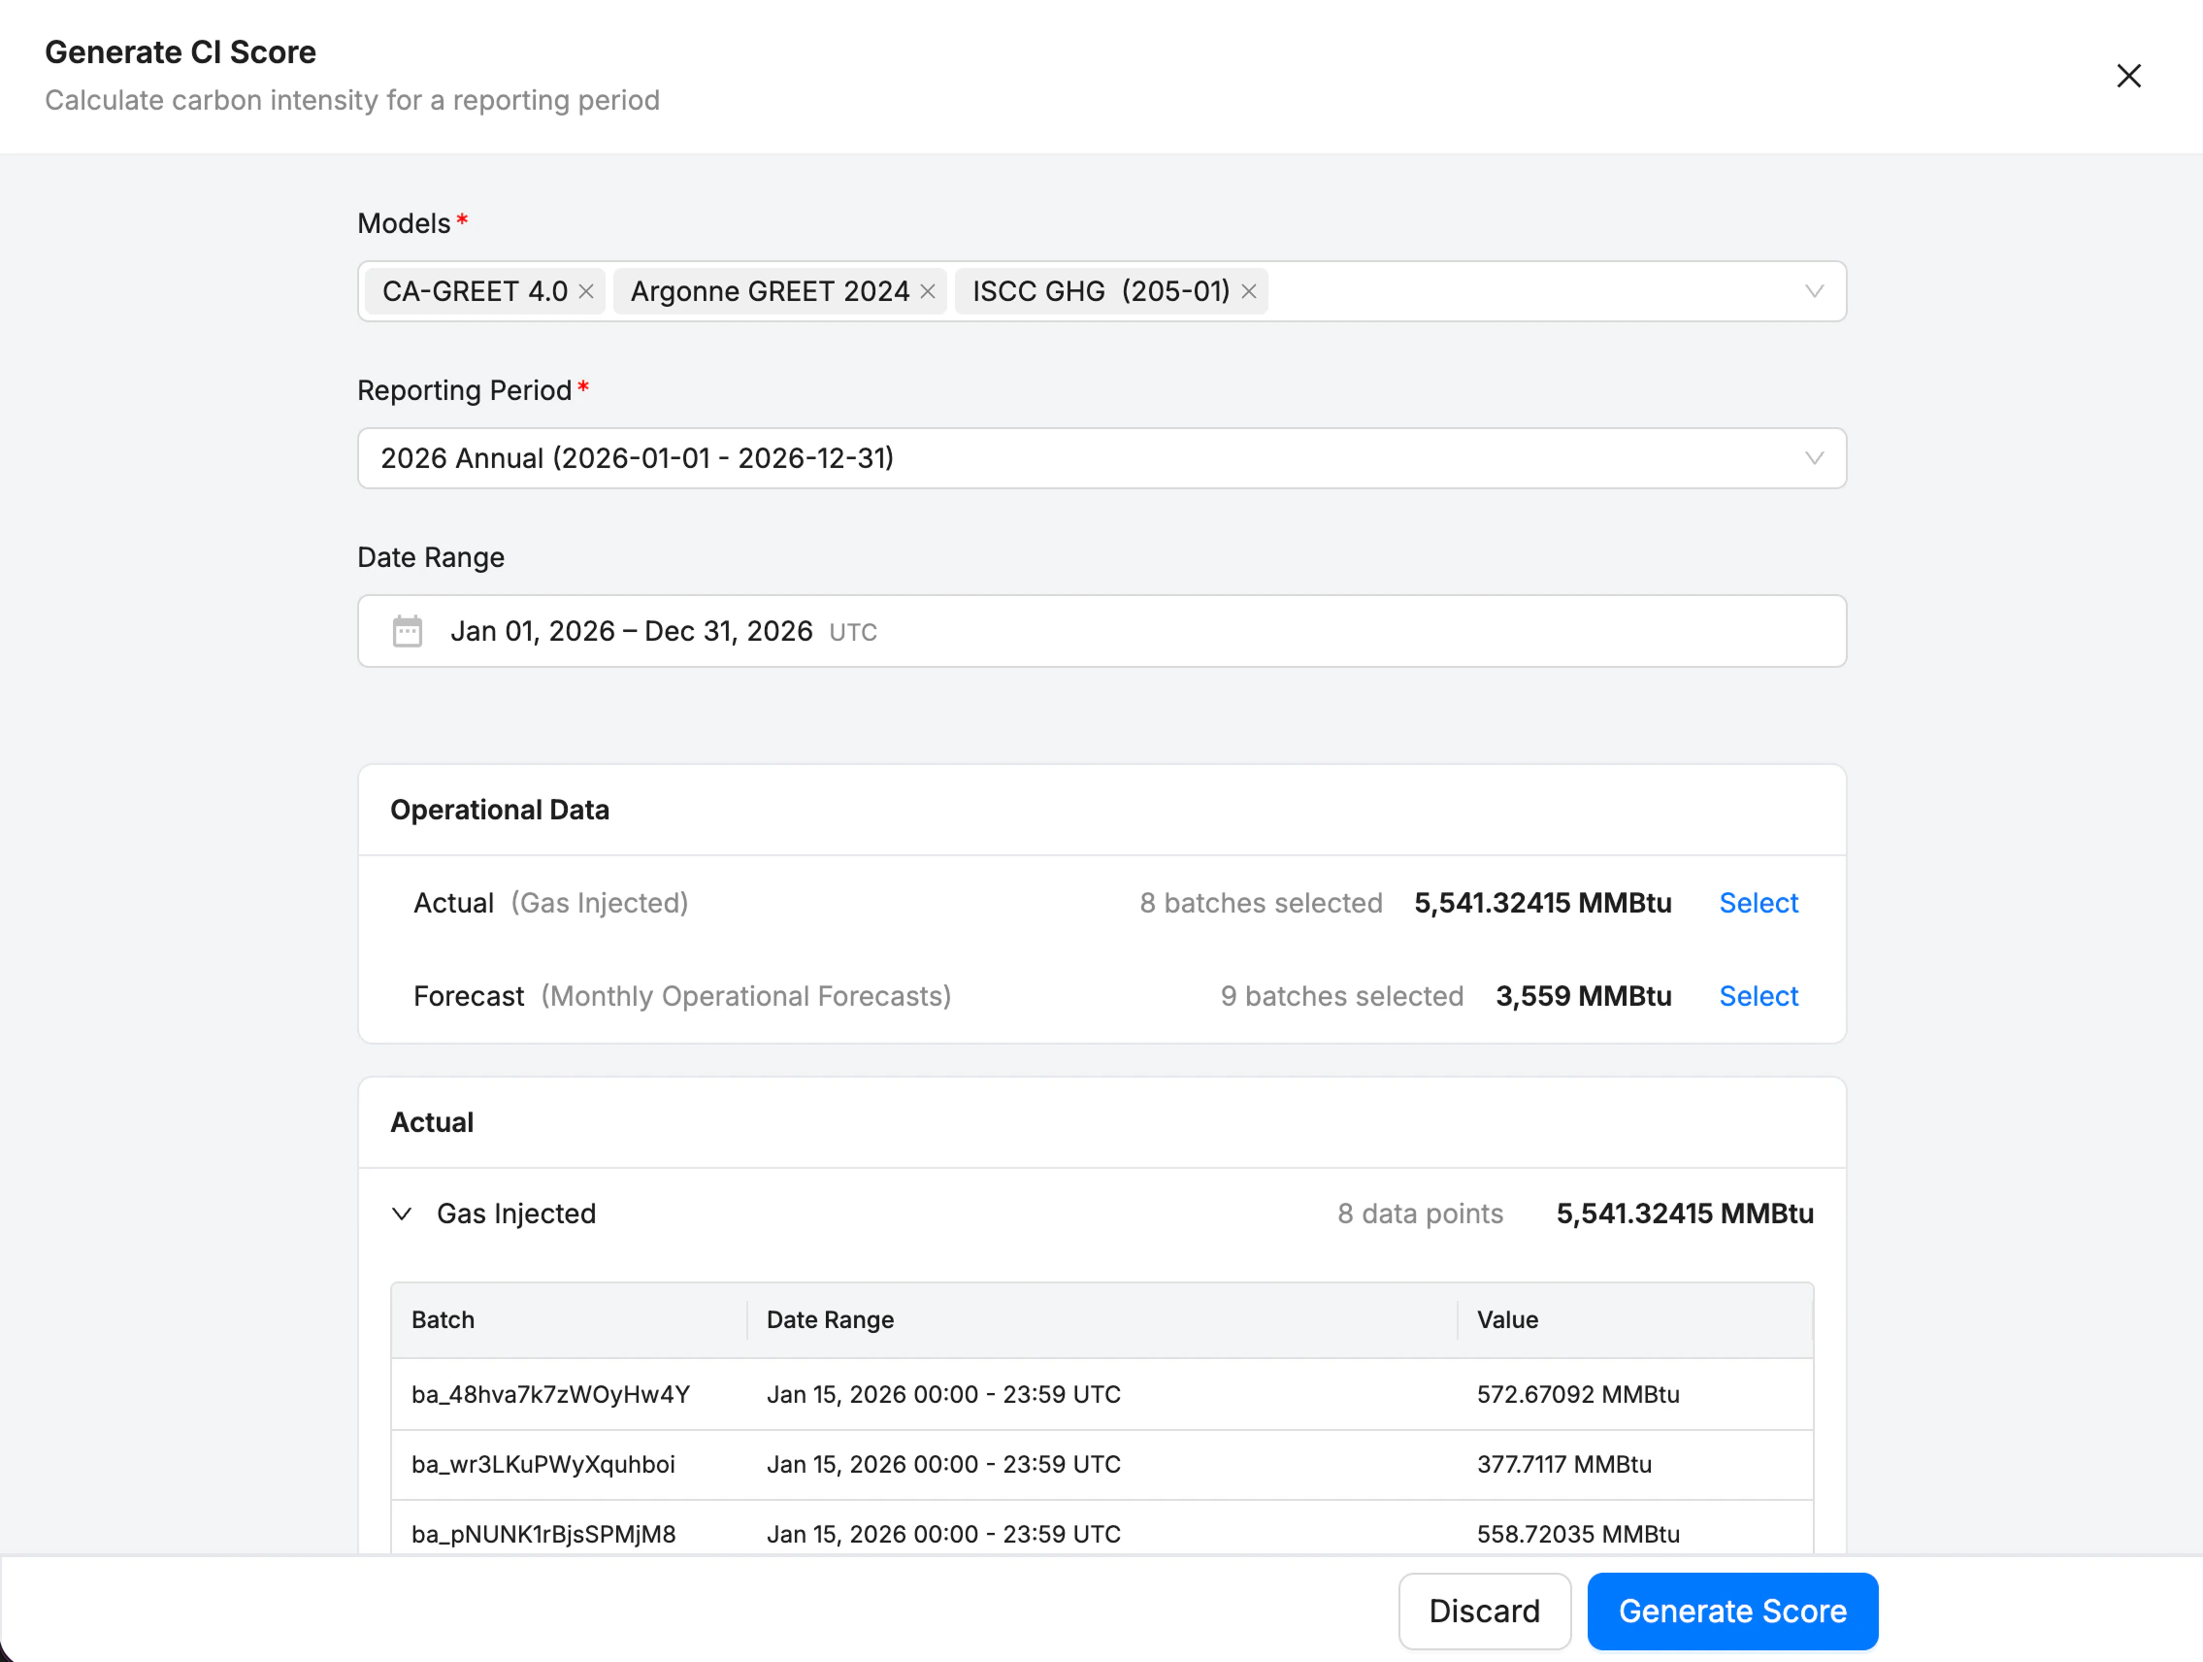Select batch row ba_pNUNK1rBjsSPMjM8
Viewport: 2203px width, 1662px height.
(543, 1534)
